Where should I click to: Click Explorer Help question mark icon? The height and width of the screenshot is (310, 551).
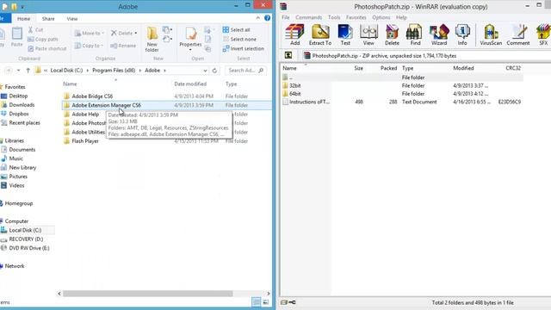click(267, 18)
